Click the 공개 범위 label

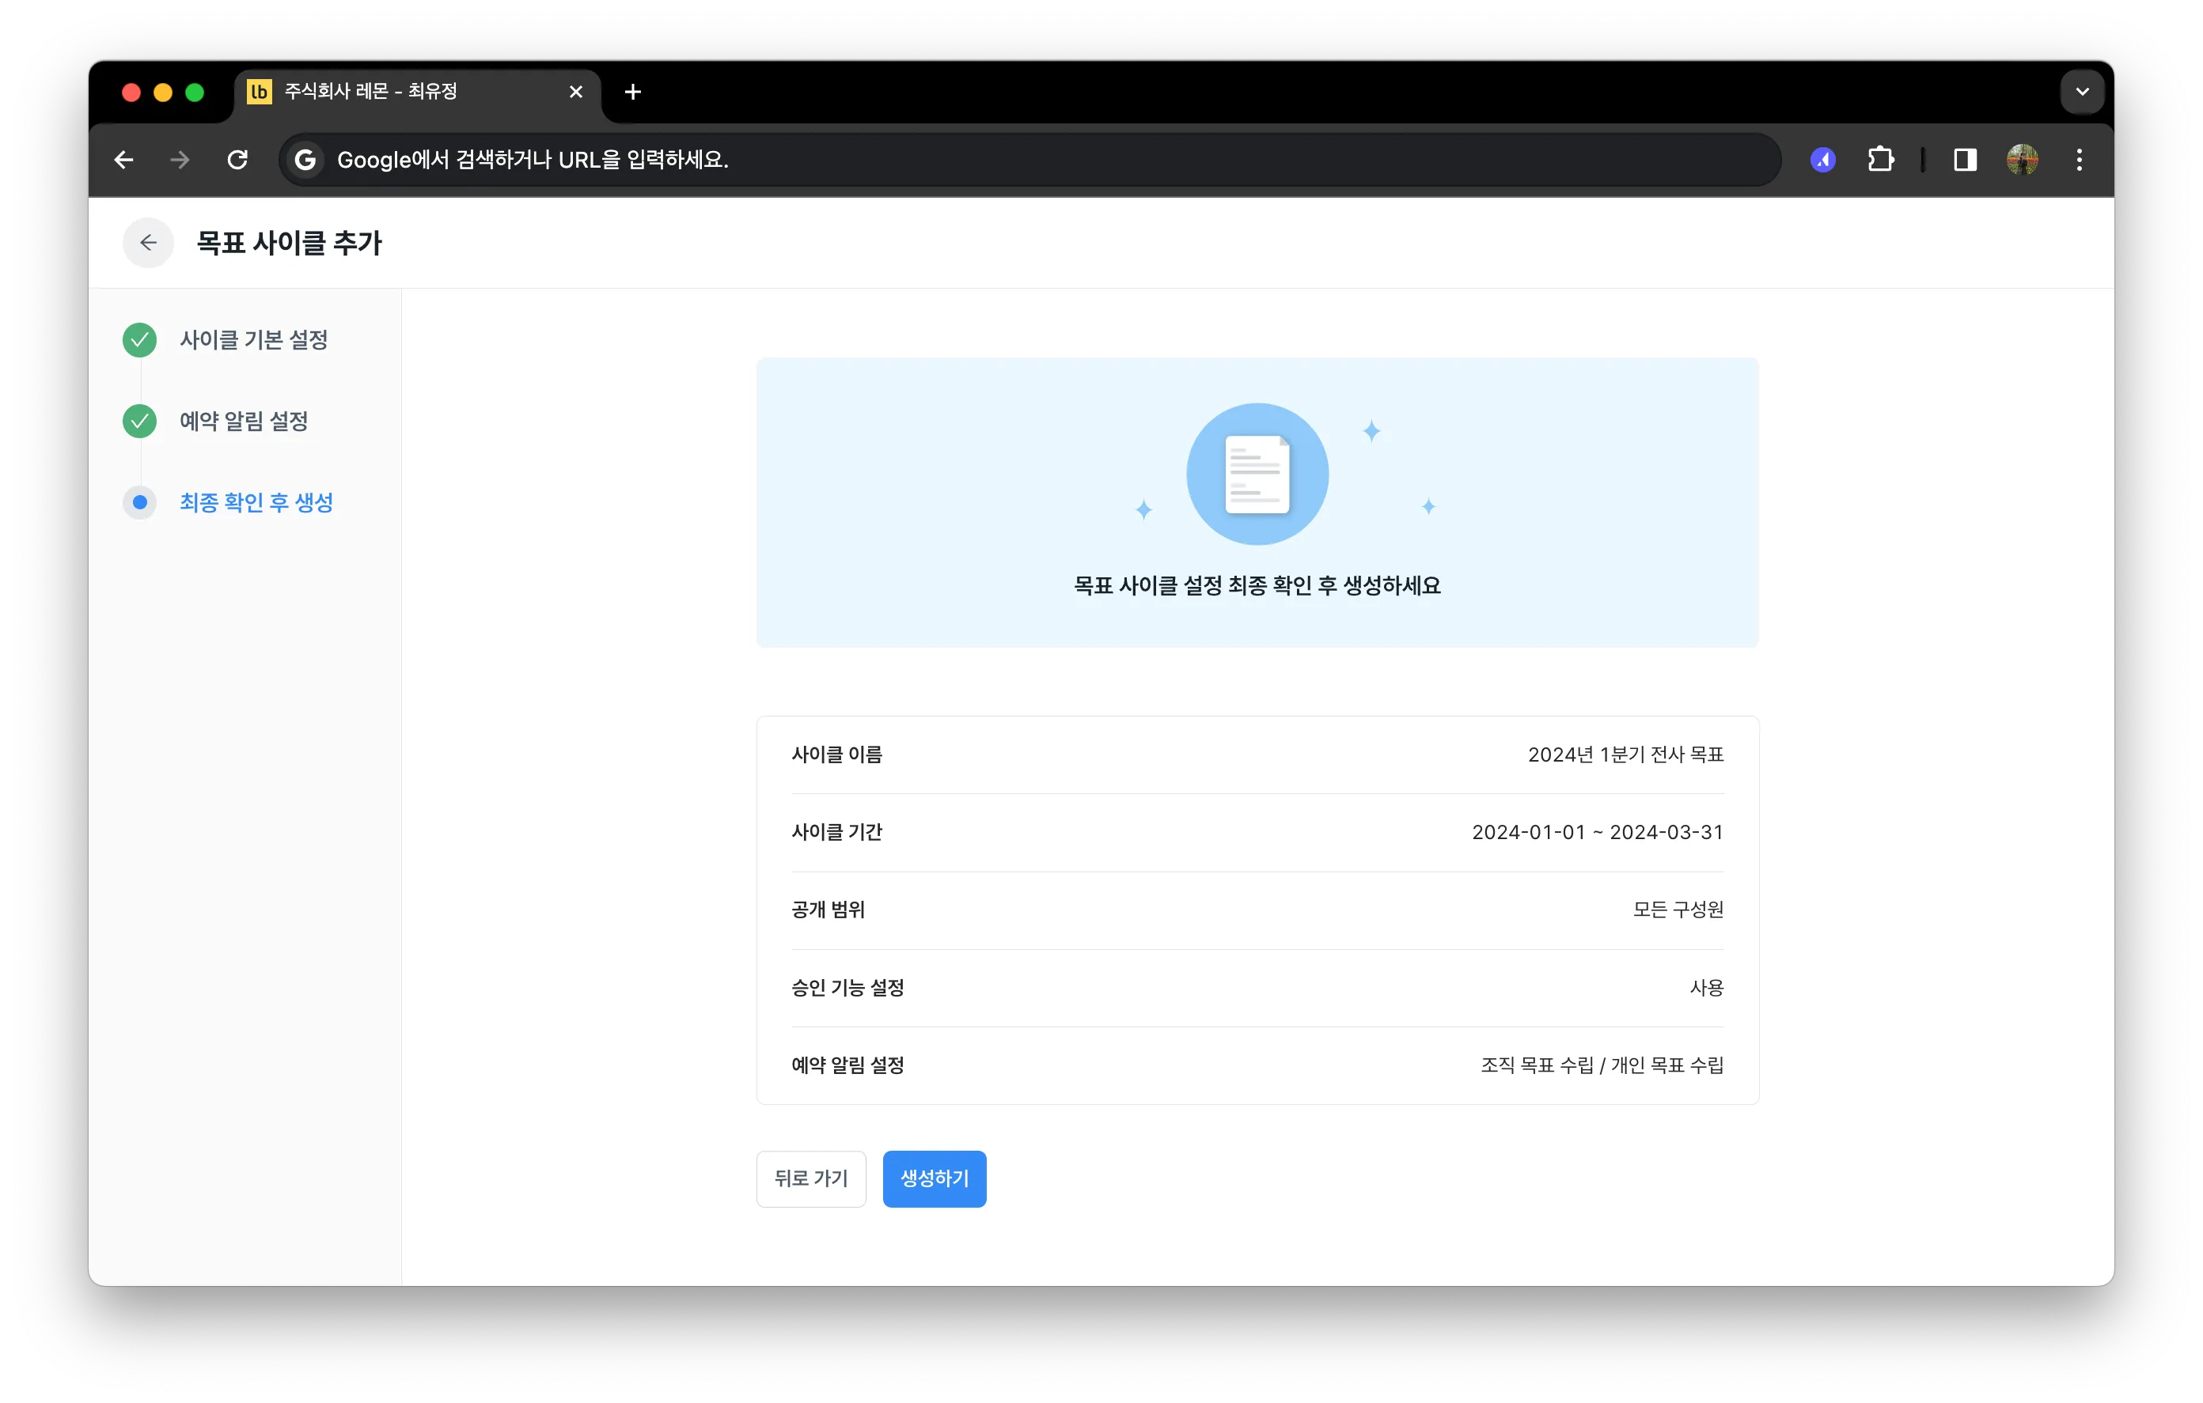click(x=828, y=910)
